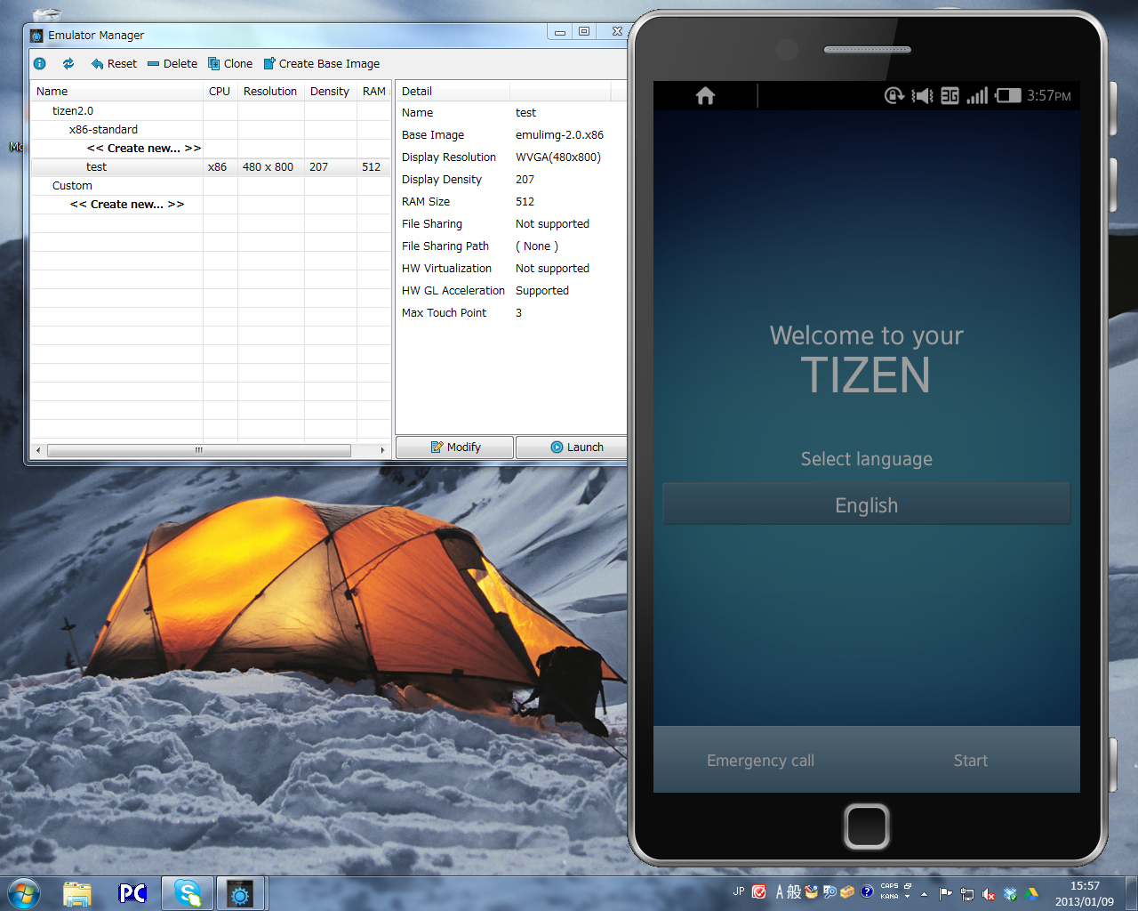Tap the signal strength bars icon
1138x911 pixels.
click(977, 95)
